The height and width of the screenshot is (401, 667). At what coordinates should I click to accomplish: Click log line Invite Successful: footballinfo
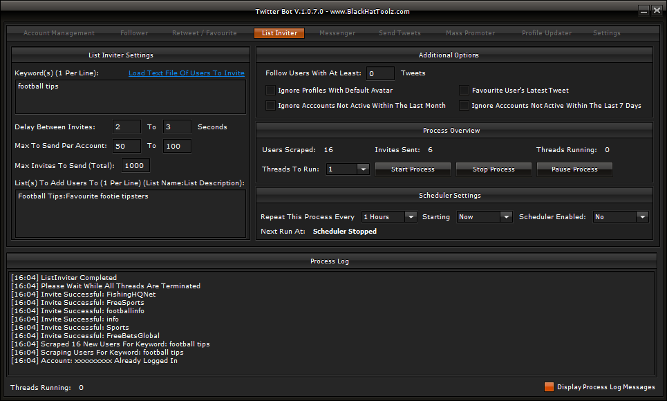(77, 310)
